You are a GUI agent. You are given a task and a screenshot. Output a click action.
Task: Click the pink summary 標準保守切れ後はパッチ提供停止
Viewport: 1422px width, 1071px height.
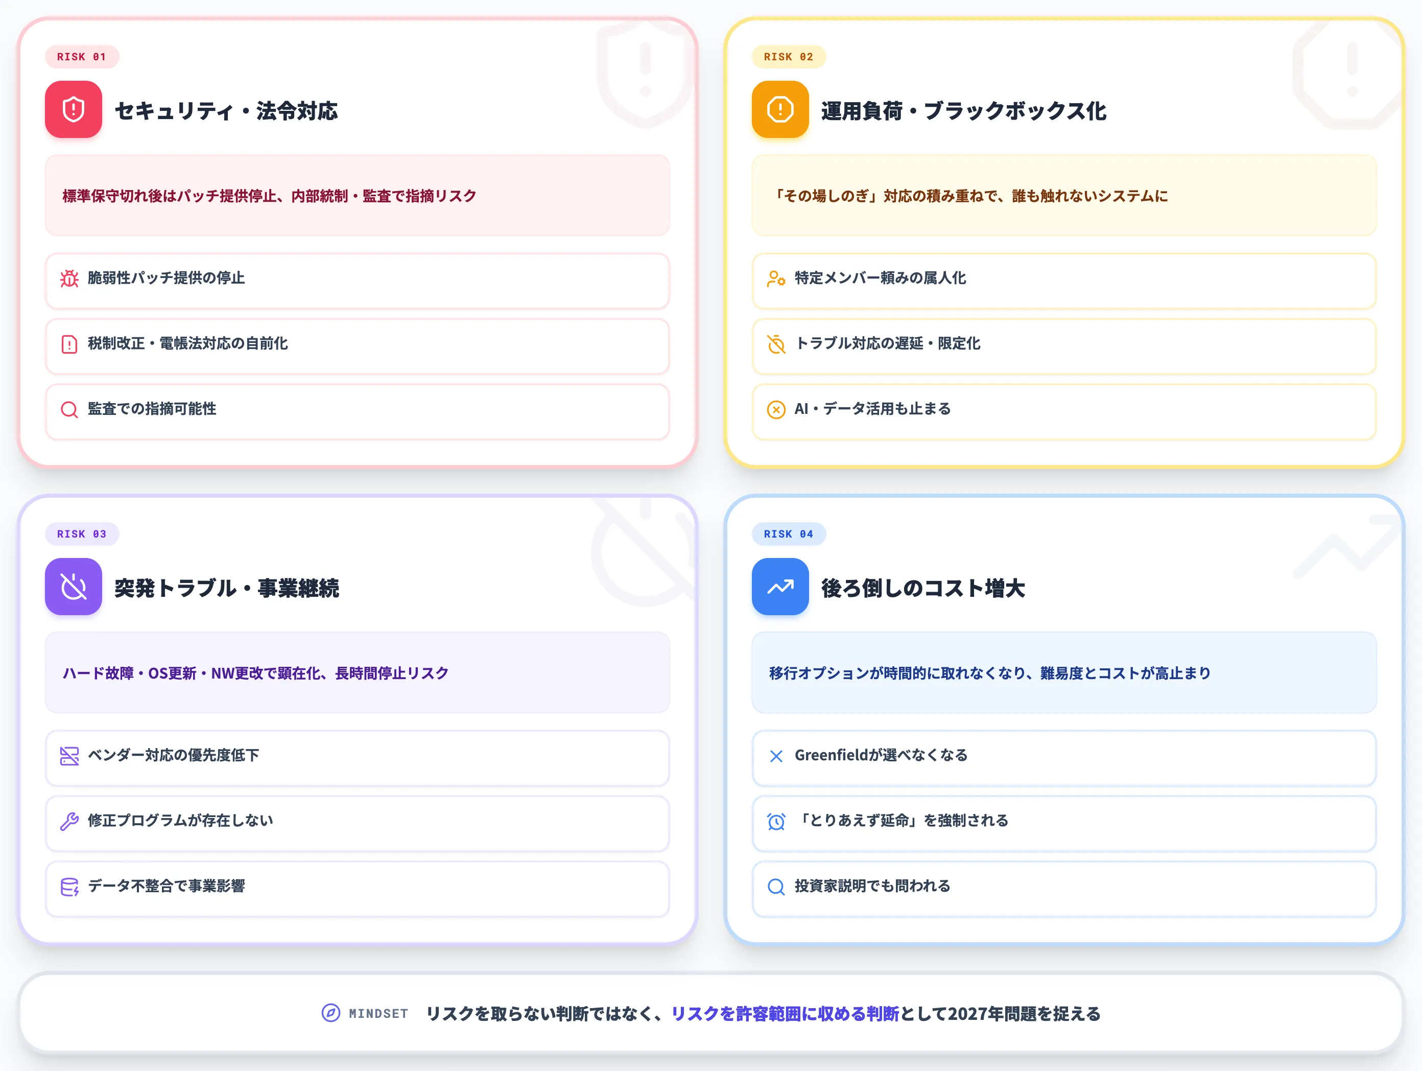(x=358, y=196)
